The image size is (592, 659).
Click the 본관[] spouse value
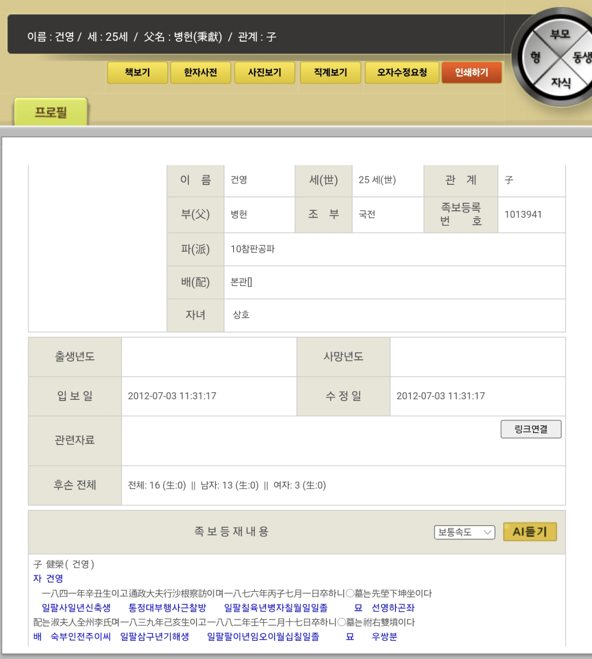click(x=241, y=282)
